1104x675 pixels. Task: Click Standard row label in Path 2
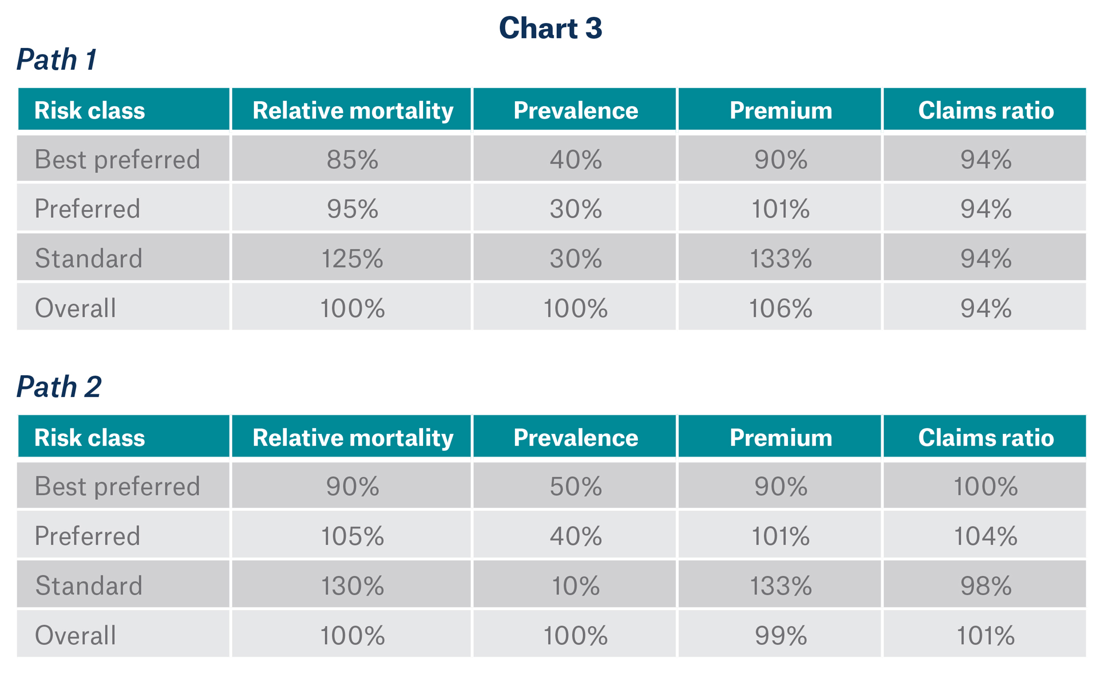click(x=89, y=585)
